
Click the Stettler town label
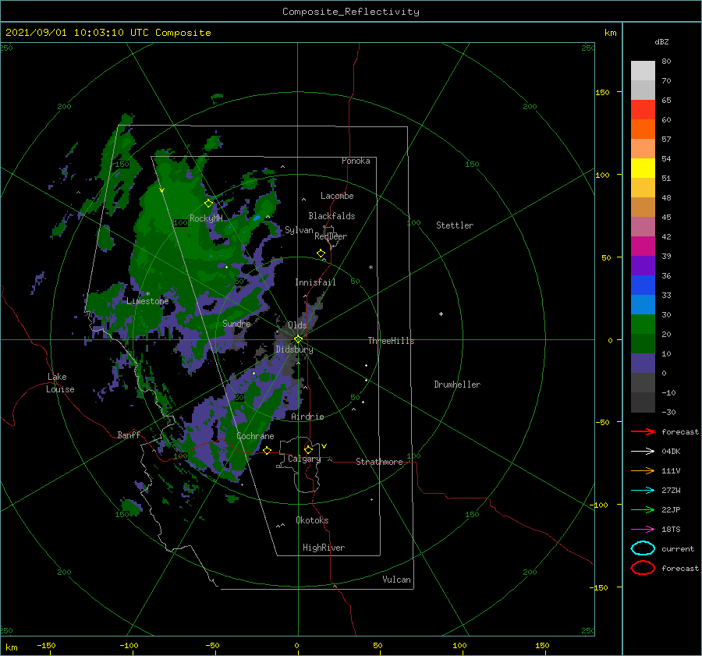click(455, 225)
